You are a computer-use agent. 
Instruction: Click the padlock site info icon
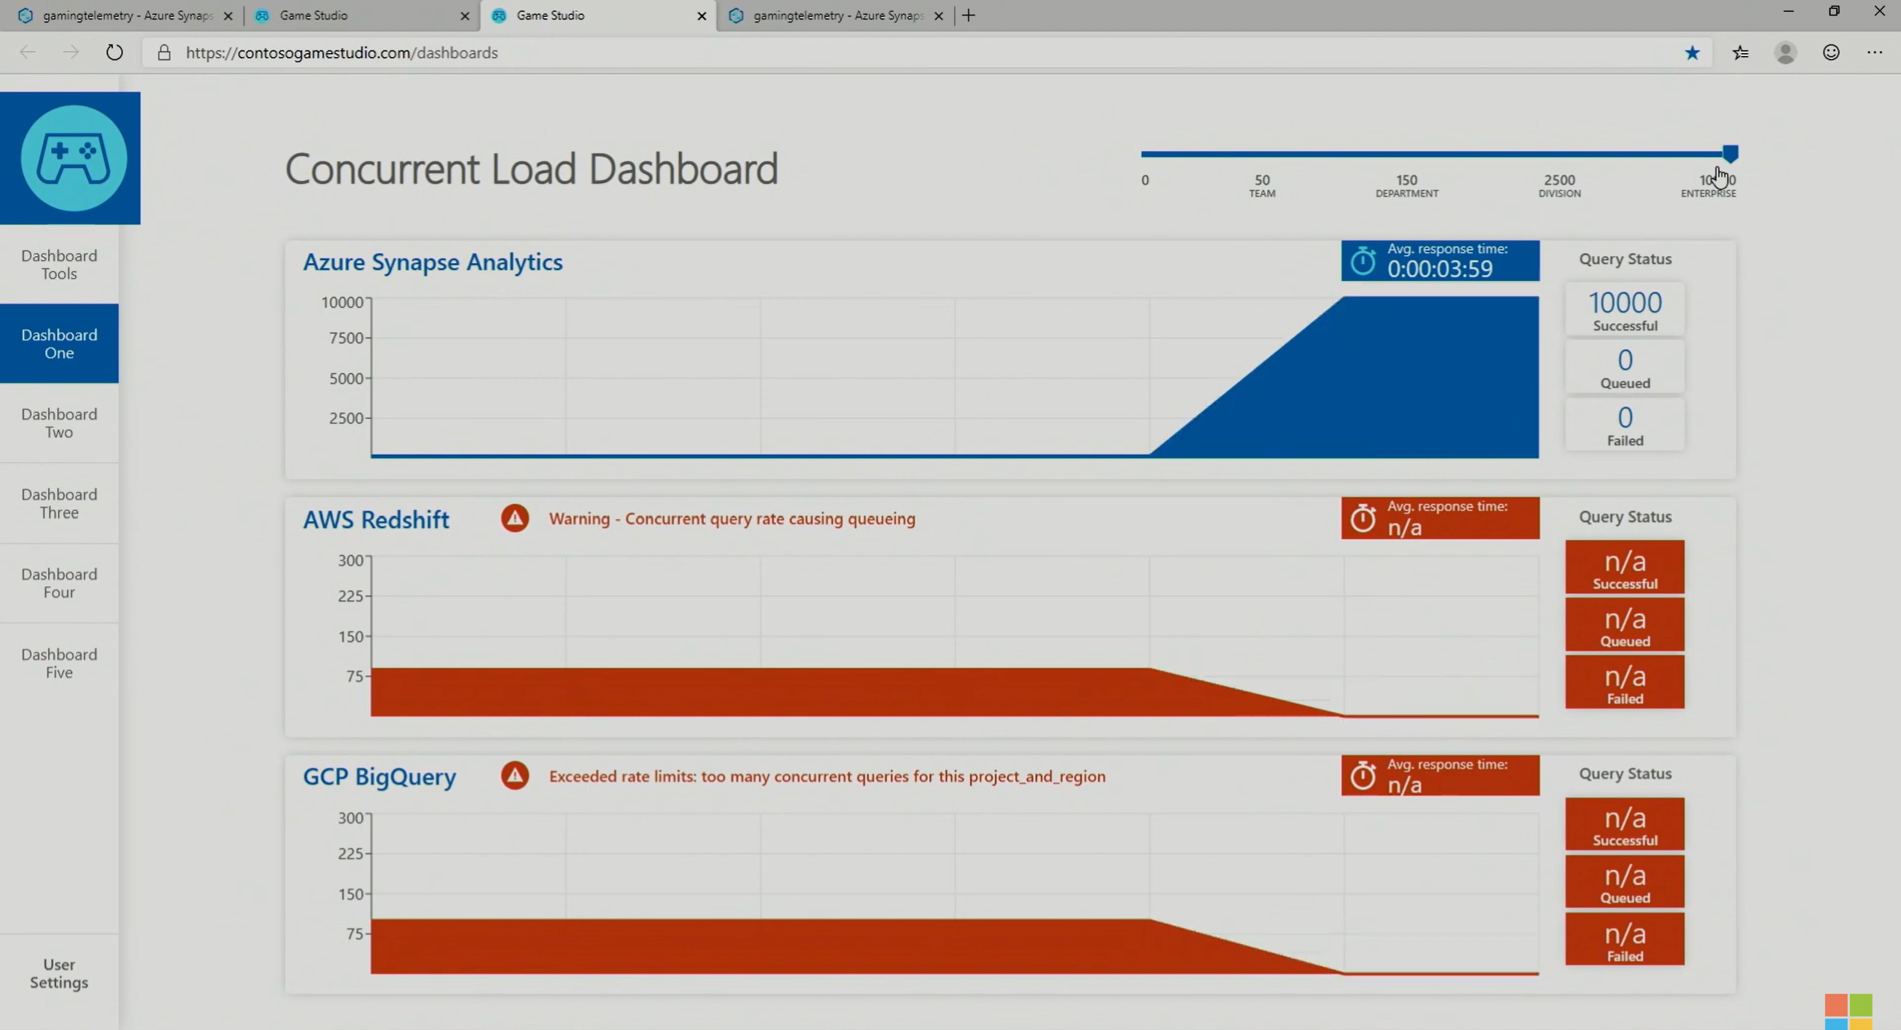164,52
